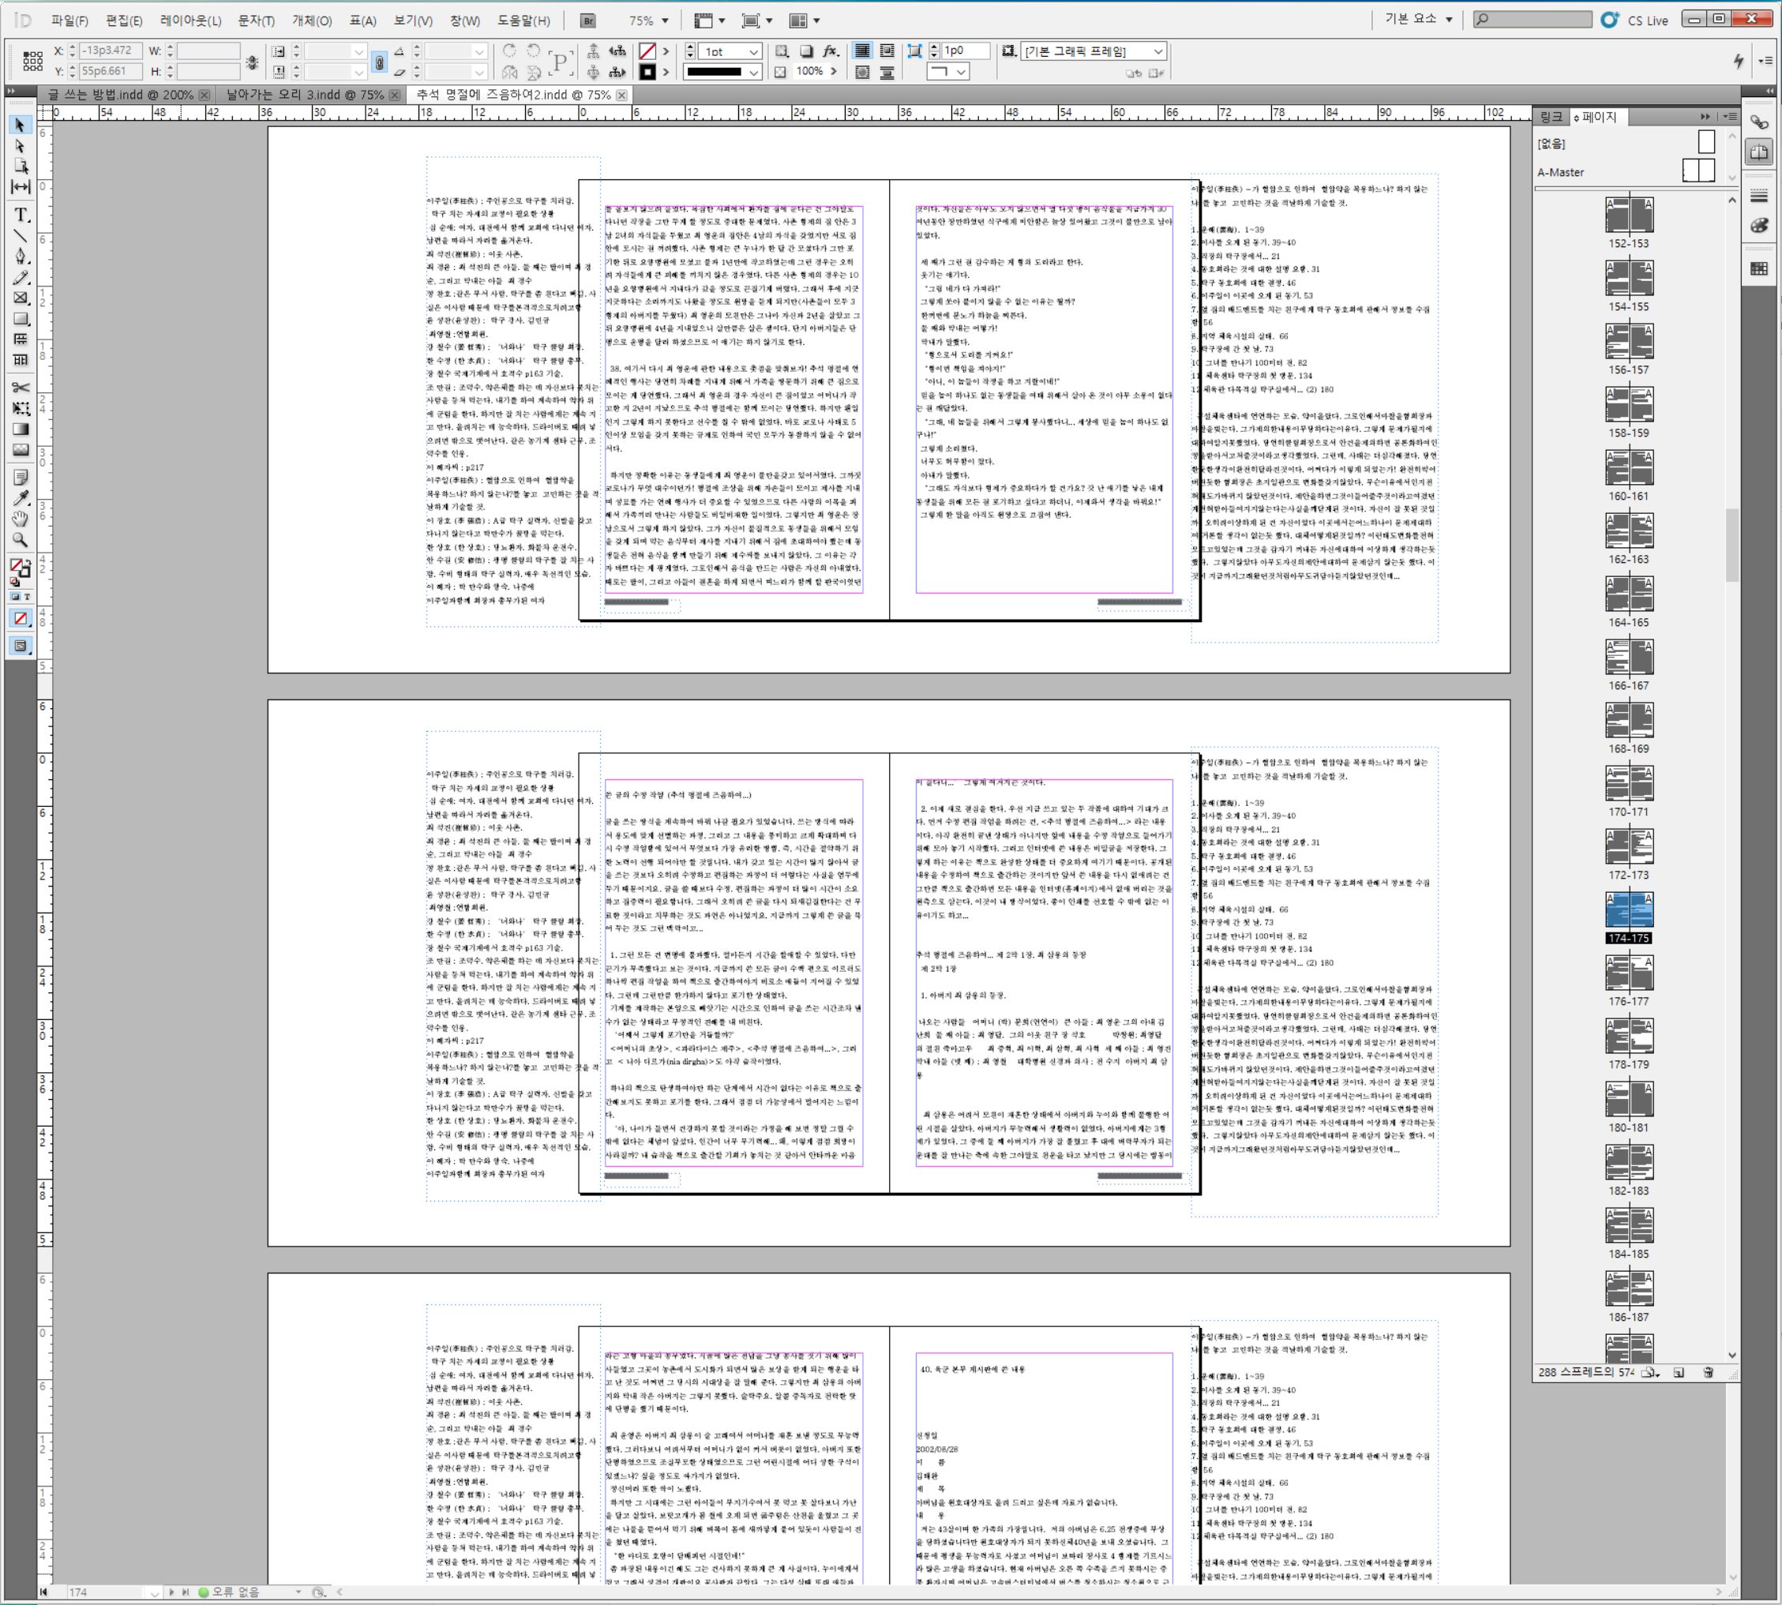Switch to 날아가는 오리 3.indd tab
This screenshot has width=1782, height=1605.
pyautogui.click(x=304, y=95)
